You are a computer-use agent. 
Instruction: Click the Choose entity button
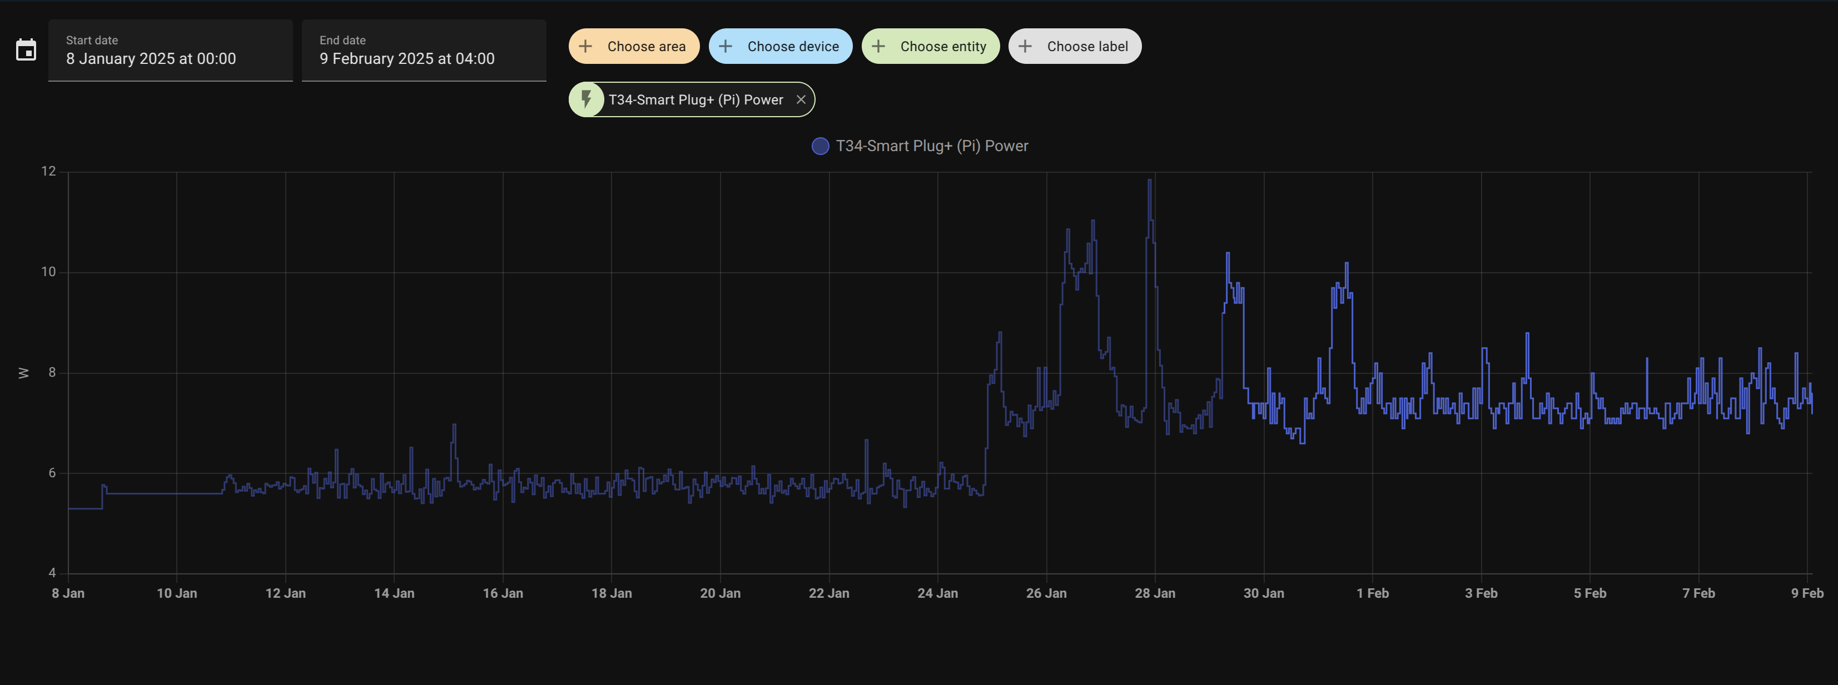[x=931, y=46]
